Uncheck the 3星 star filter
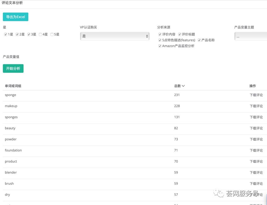 pyautogui.click(x=29, y=34)
